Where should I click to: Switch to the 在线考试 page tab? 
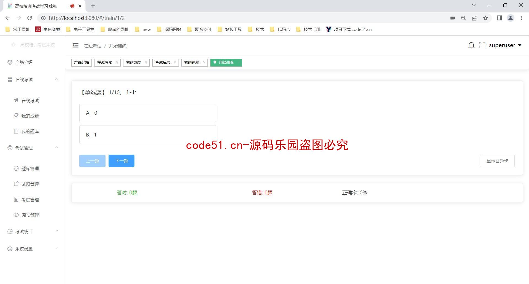click(x=105, y=63)
